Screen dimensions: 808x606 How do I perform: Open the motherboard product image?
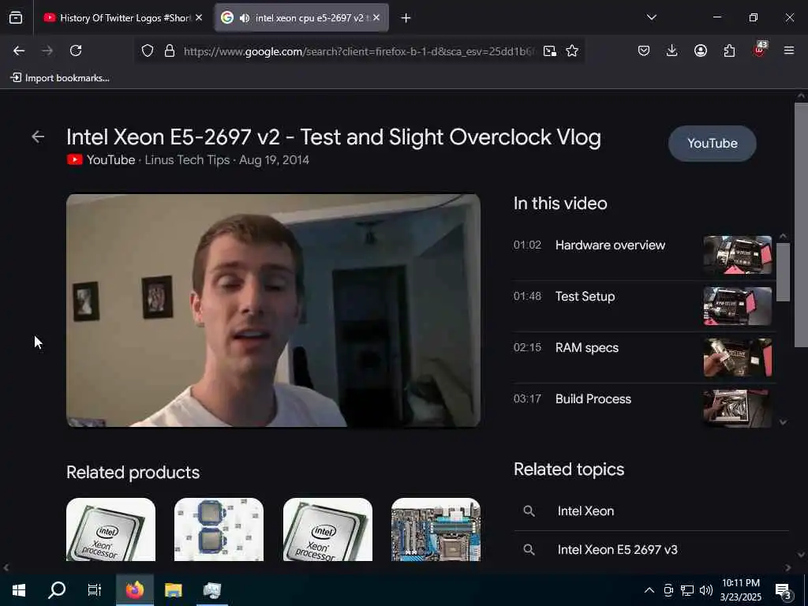(x=436, y=529)
